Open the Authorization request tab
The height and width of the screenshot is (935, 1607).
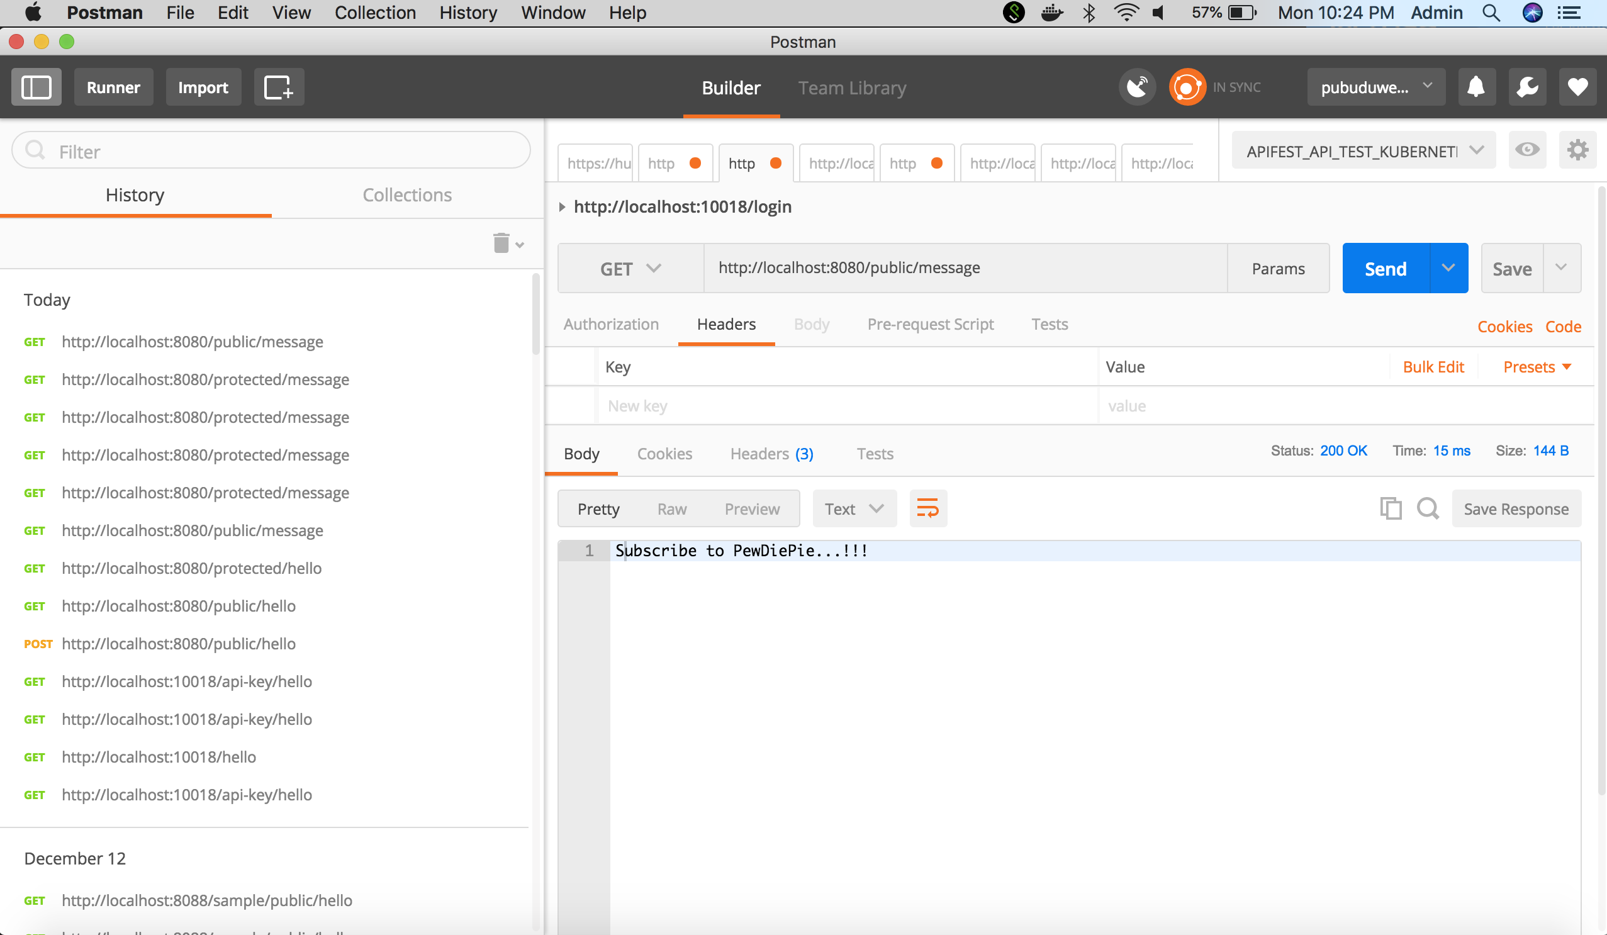click(610, 324)
